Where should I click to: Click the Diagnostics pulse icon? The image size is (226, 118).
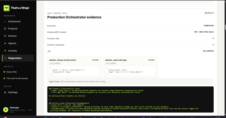coord(5,58)
